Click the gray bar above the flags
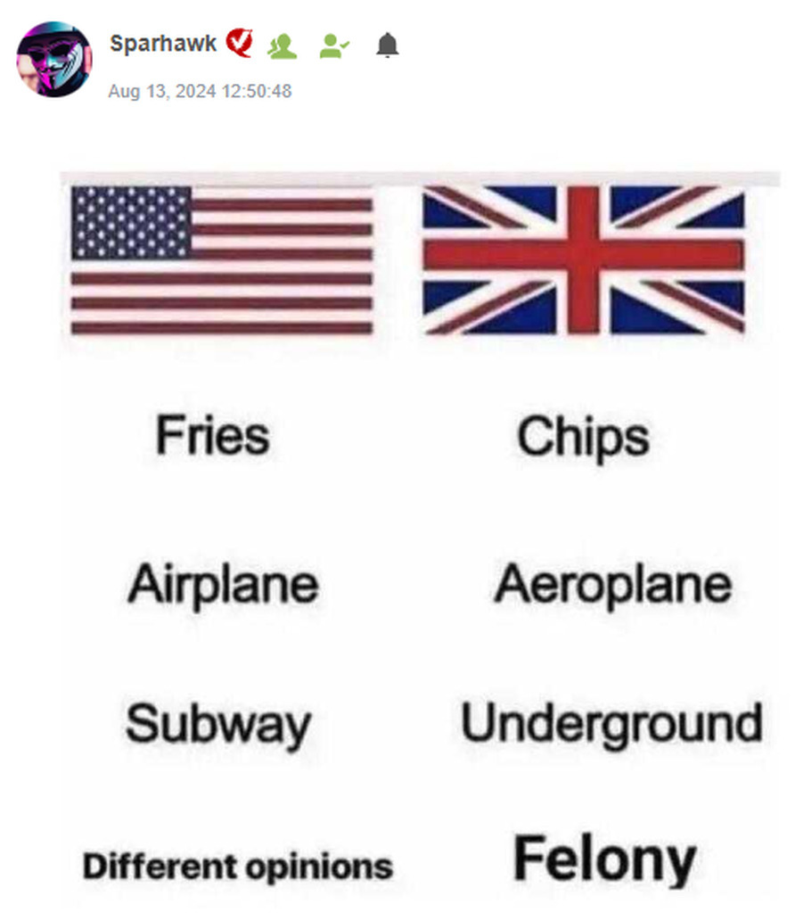Image resolution: width=795 pixels, height=913 pixels. 420,178
